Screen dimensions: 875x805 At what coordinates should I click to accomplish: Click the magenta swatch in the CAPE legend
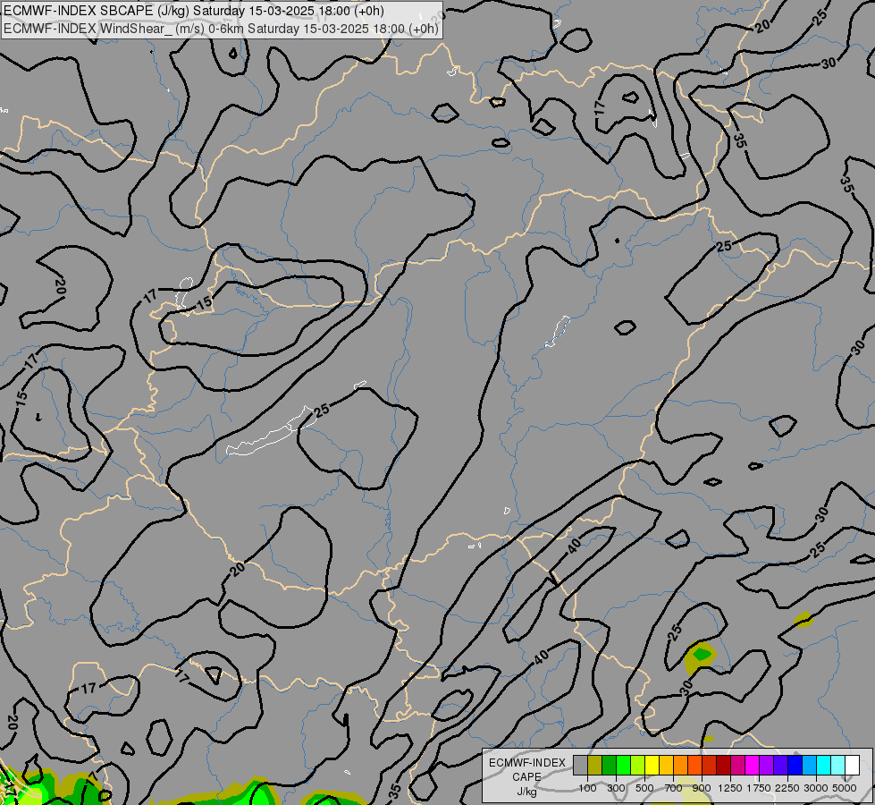[753, 765]
